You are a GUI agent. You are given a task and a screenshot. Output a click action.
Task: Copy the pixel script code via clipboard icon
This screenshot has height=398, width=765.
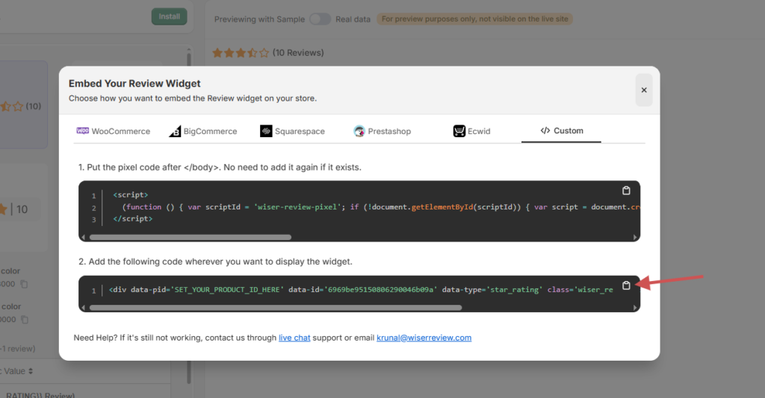(626, 190)
